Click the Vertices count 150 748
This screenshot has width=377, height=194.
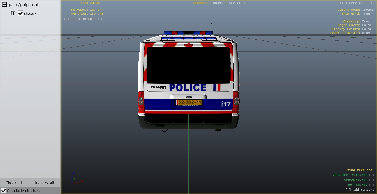click(x=87, y=14)
